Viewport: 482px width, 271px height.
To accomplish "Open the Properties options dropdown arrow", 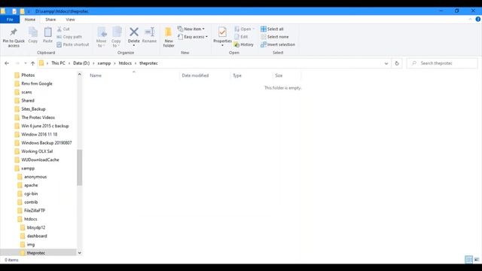I will coord(222,45).
